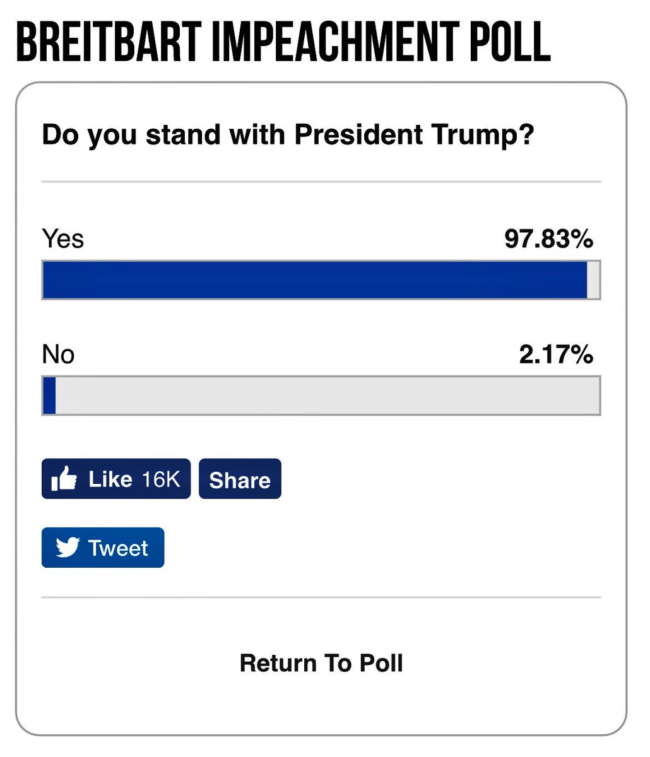650x757 pixels.
Task: Click the Twitter bird icon
Action: 68,548
